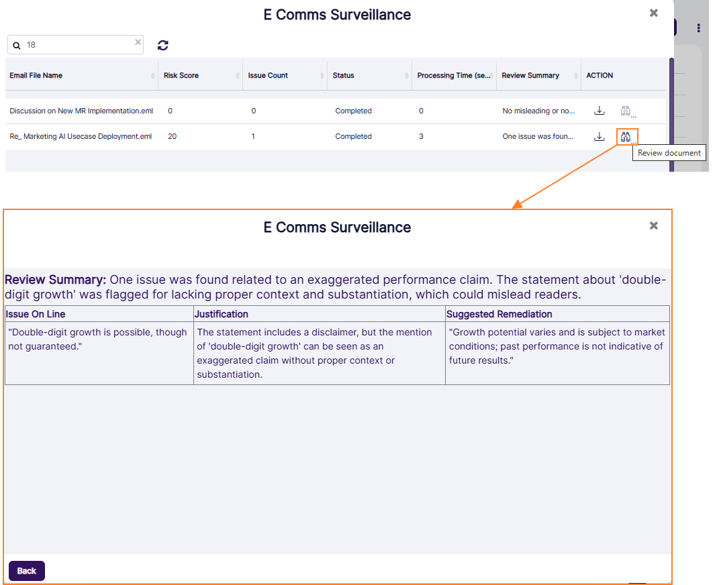Image resolution: width=717 pixels, height=585 pixels.
Task: Sort by the Email File Name column
Action: coord(154,75)
